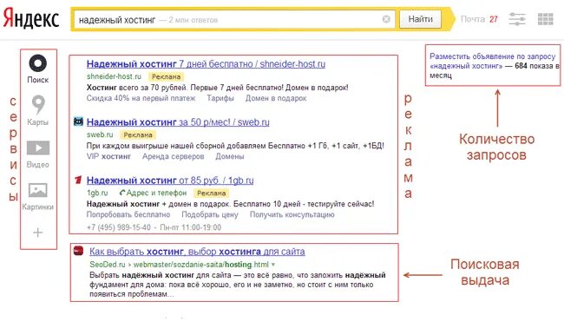
Task: Open Попробовать бесплатно sitelink
Action: [128, 214]
